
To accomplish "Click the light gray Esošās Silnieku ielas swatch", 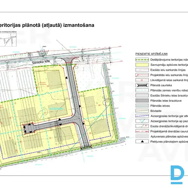I will point(142,96).
